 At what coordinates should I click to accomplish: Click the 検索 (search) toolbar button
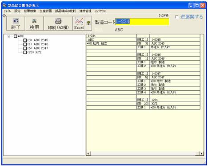[34, 23]
